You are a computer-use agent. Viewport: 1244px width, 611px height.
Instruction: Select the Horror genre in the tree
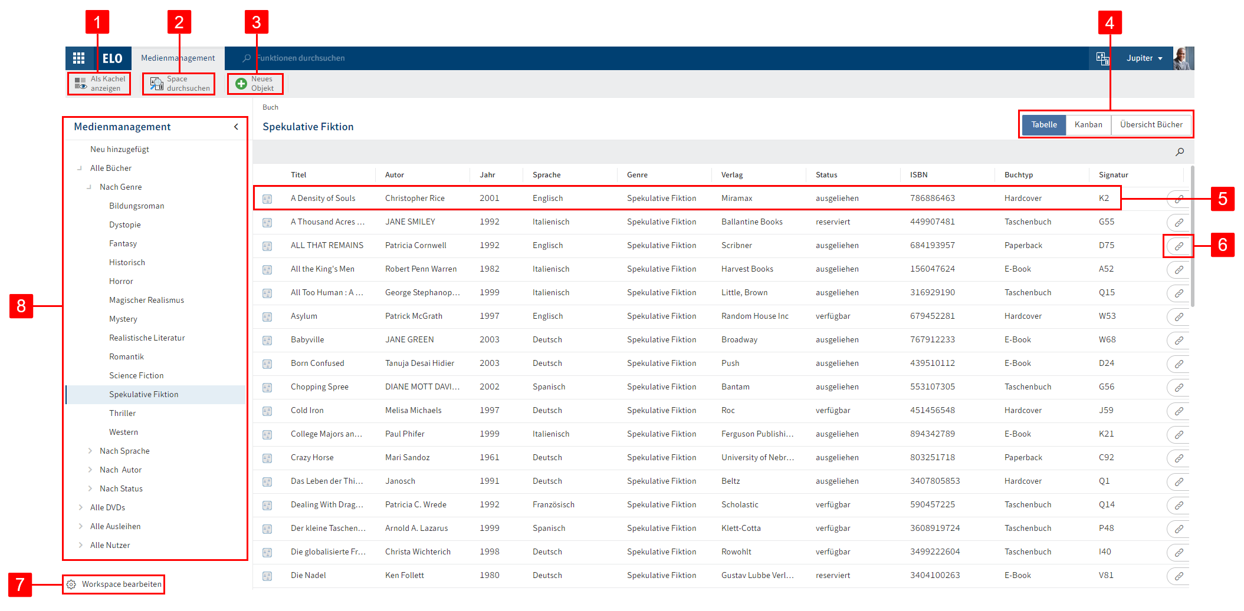click(121, 281)
